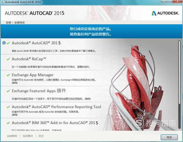Click the 安装 breadcrumb item
This screenshot has width=183, height=142.
click(8, 23)
